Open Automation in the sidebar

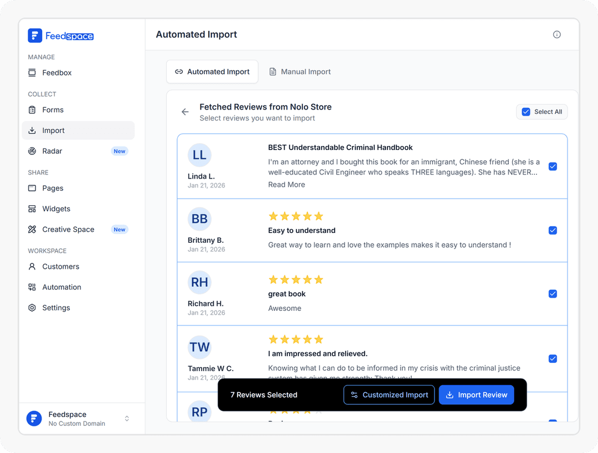click(x=78, y=287)
